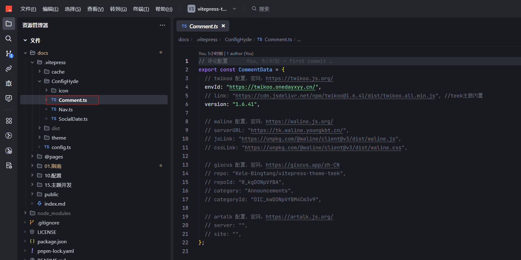Viewport: 521px width, 260px height.
Task: Open the twikoo.js.org link on line 3
Action: 299,78
